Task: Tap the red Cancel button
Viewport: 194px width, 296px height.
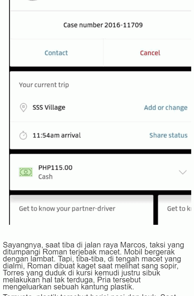Action: click(x=150, y=53)
